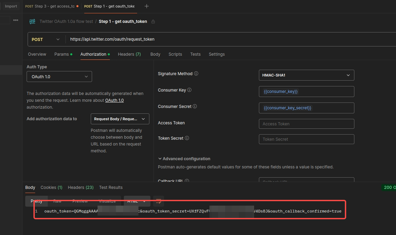Select the response Body tab
The width and height of the screenshot is (396, 235).
[x=30, y=188]
